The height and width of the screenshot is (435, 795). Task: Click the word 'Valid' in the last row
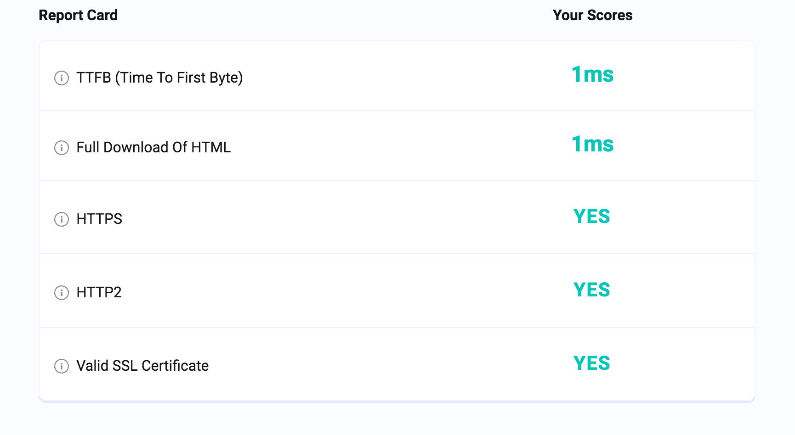click(92, 366)
